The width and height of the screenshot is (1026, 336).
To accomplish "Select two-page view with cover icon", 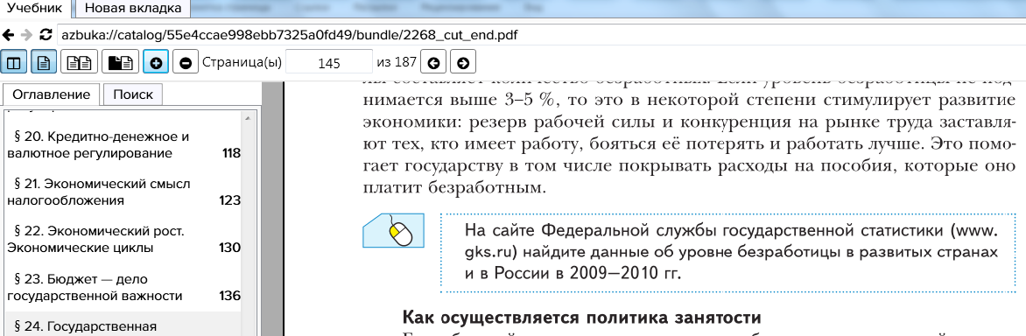I will 121,63.
